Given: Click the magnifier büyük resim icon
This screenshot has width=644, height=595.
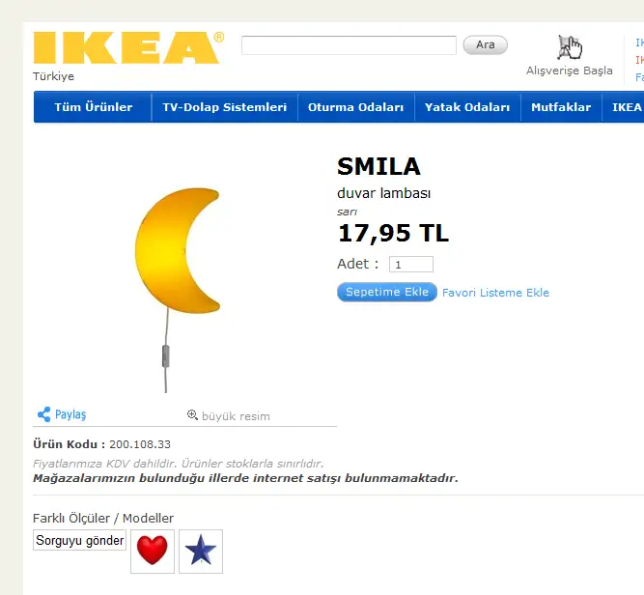Looking at the screenshot, I should (x=192, y=414).
